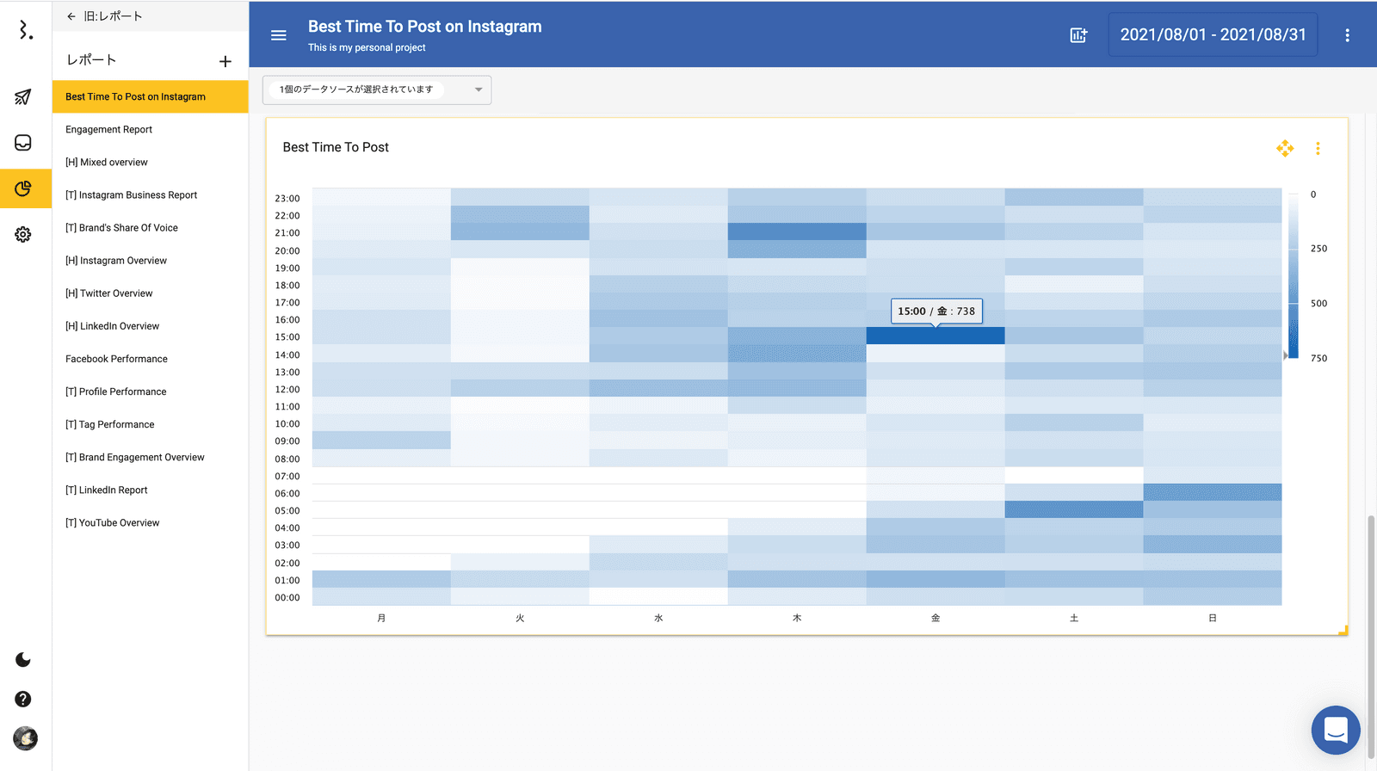This screenshot has height=771, width=1377.
Task: Select the Engagement Report item
Action: [109, 130]
